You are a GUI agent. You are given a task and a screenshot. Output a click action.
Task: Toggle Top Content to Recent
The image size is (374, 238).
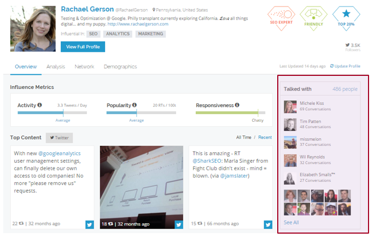point(265,138)
